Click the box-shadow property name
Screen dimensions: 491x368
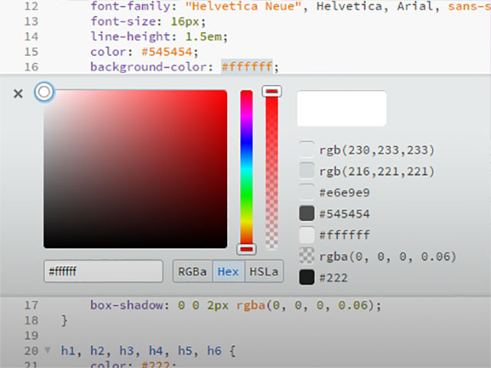pos(127,305)
